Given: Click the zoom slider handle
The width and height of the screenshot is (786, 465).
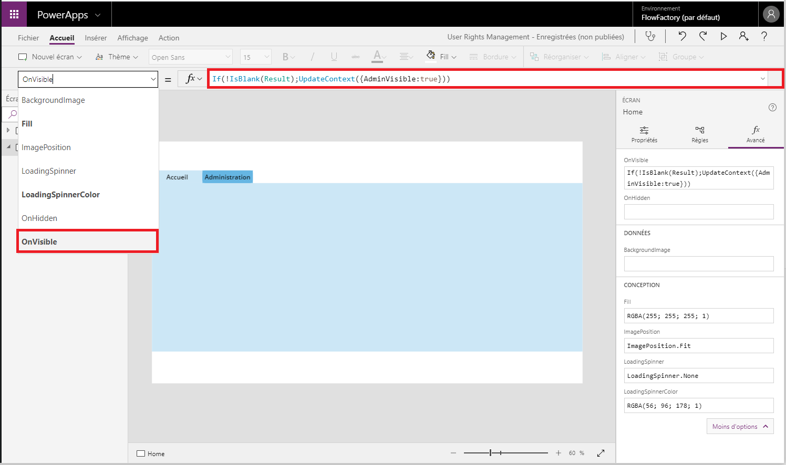Looking at the screenshot, I should pos(490,453).
